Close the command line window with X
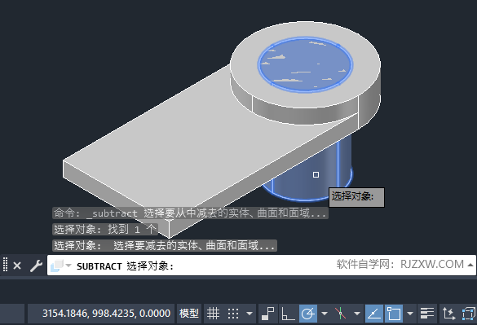Viewport: 477px width, 325px height. [x=17, y=266]
